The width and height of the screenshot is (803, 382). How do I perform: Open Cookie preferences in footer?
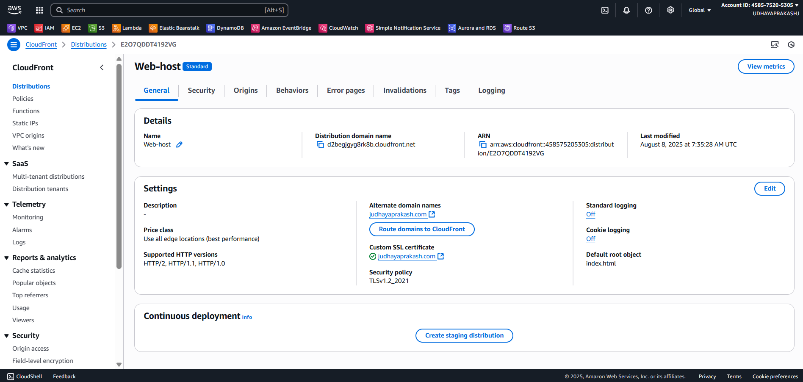tap(775, 376)
